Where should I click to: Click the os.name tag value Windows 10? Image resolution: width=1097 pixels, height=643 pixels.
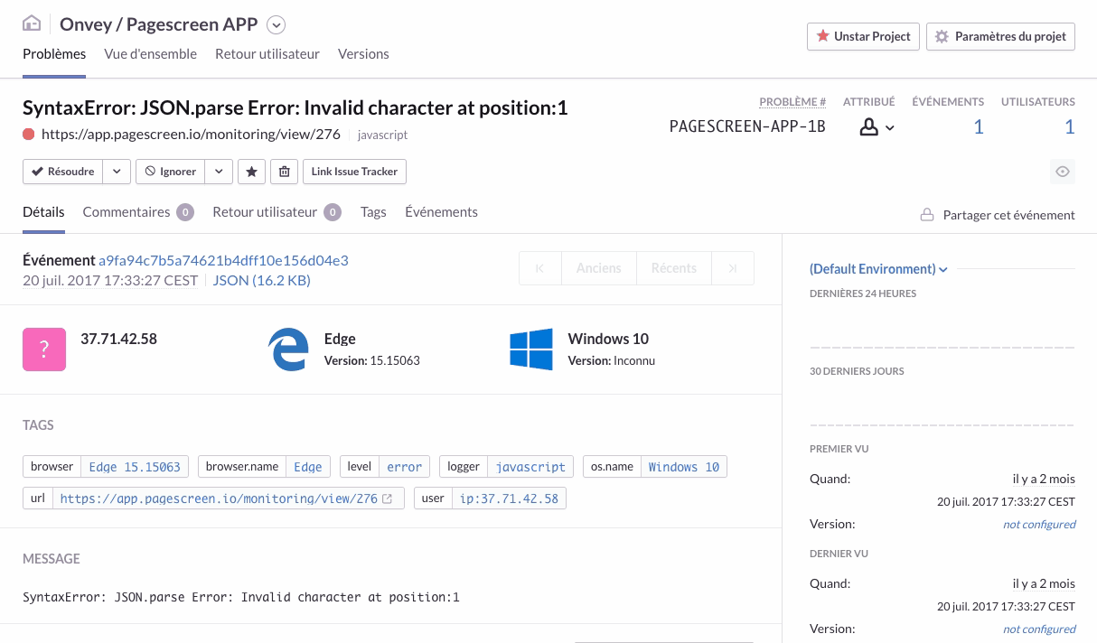684,467
